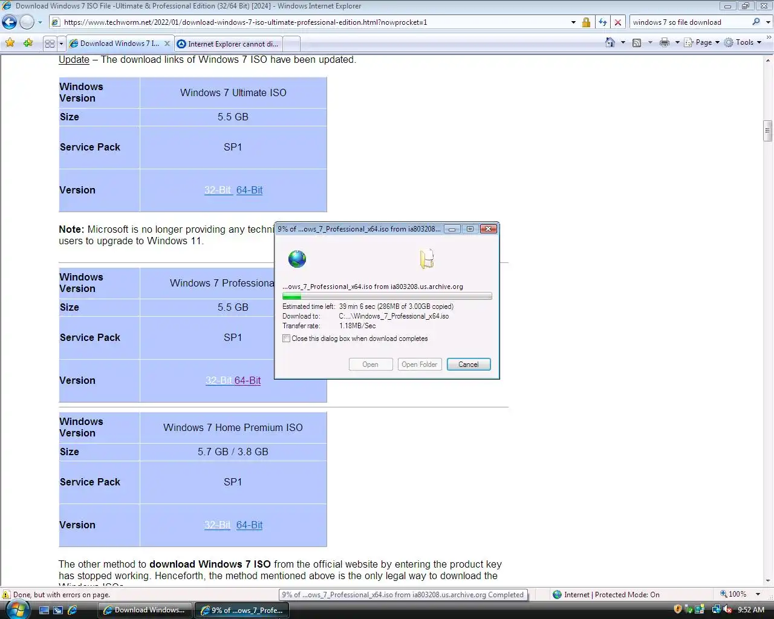Screen dimensions: 774x619
Task: Click the folder icon in download dialog
Action: point(427,259)
